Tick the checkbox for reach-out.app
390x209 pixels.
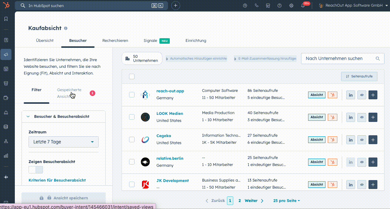132,95
